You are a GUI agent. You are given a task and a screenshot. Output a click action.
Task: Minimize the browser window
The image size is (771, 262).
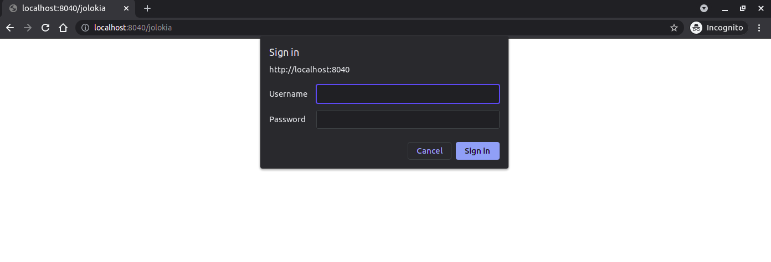click(724, 8)
